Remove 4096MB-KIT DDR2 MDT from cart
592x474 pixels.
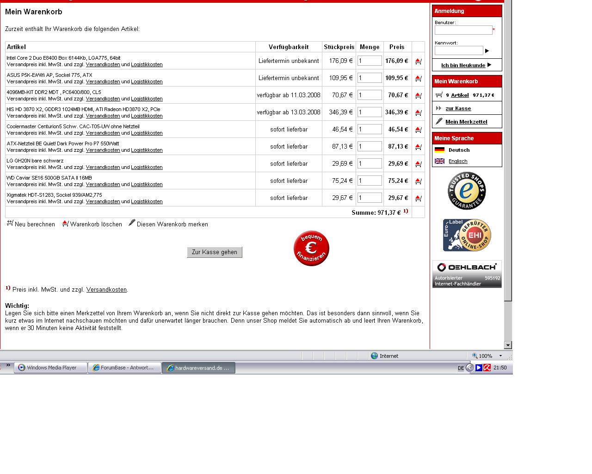tap(418, 95)
